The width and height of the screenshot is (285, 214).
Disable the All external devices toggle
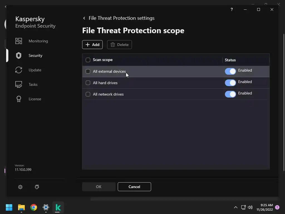pos(230,71)
